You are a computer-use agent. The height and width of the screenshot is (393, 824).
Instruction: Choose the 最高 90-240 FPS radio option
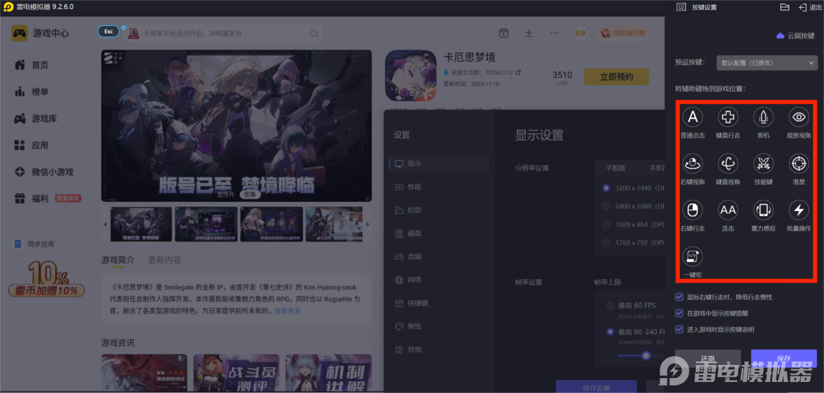(610, 331)
